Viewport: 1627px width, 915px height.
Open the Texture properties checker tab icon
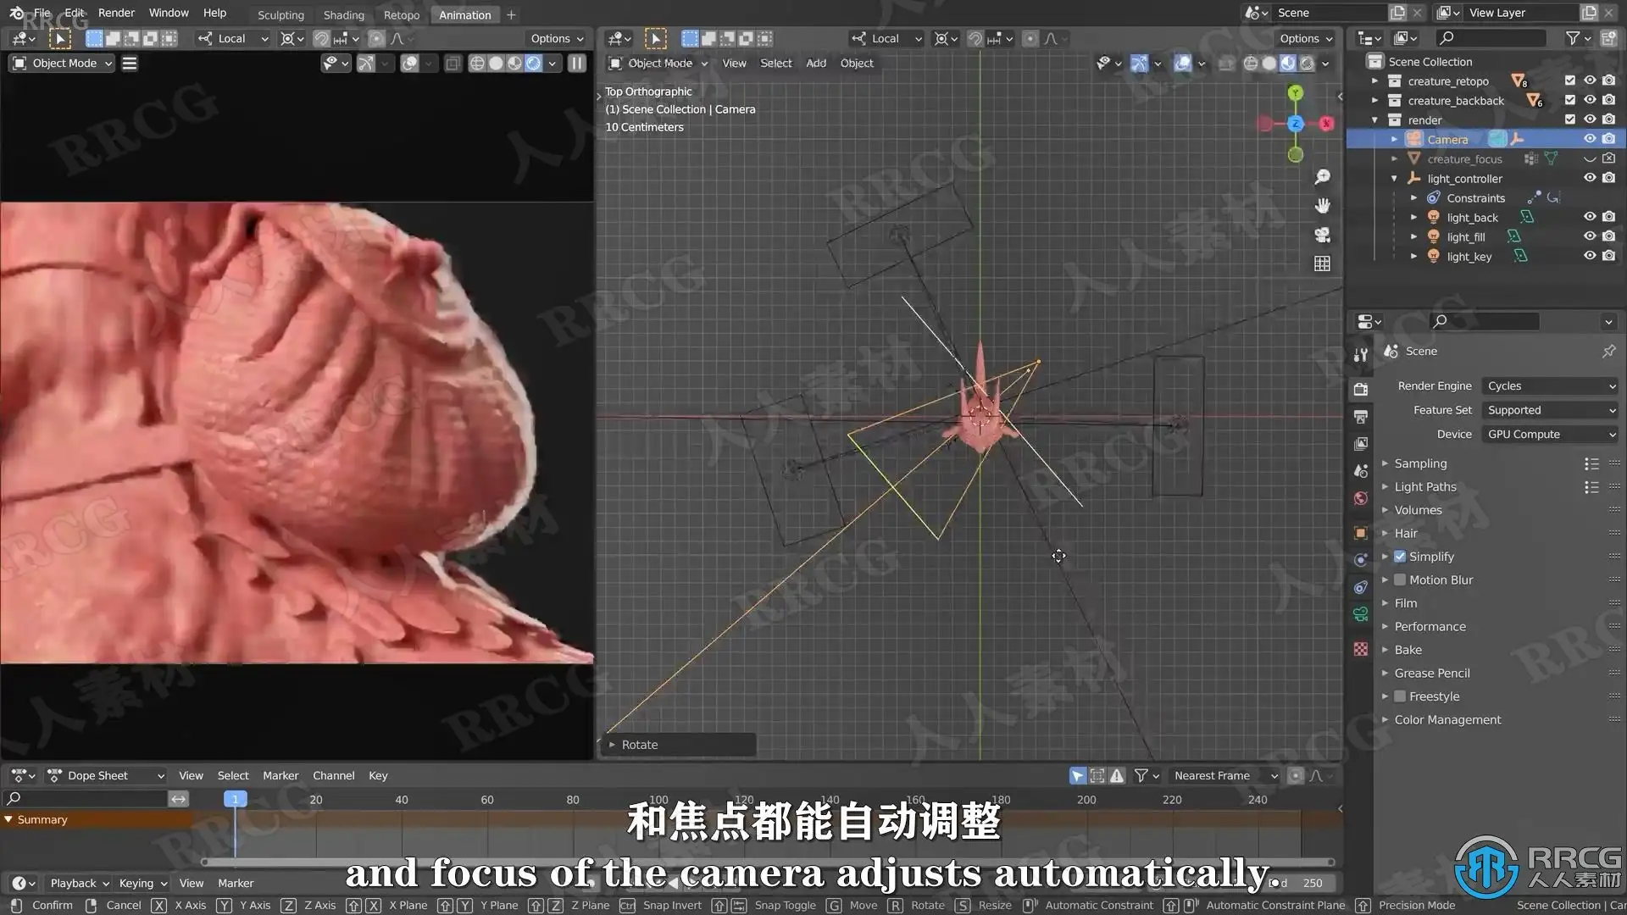(1361, 649)
